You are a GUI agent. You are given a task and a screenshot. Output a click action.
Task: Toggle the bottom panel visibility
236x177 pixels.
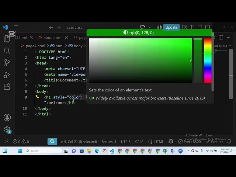pyautogui.click(x=200, y=27)
